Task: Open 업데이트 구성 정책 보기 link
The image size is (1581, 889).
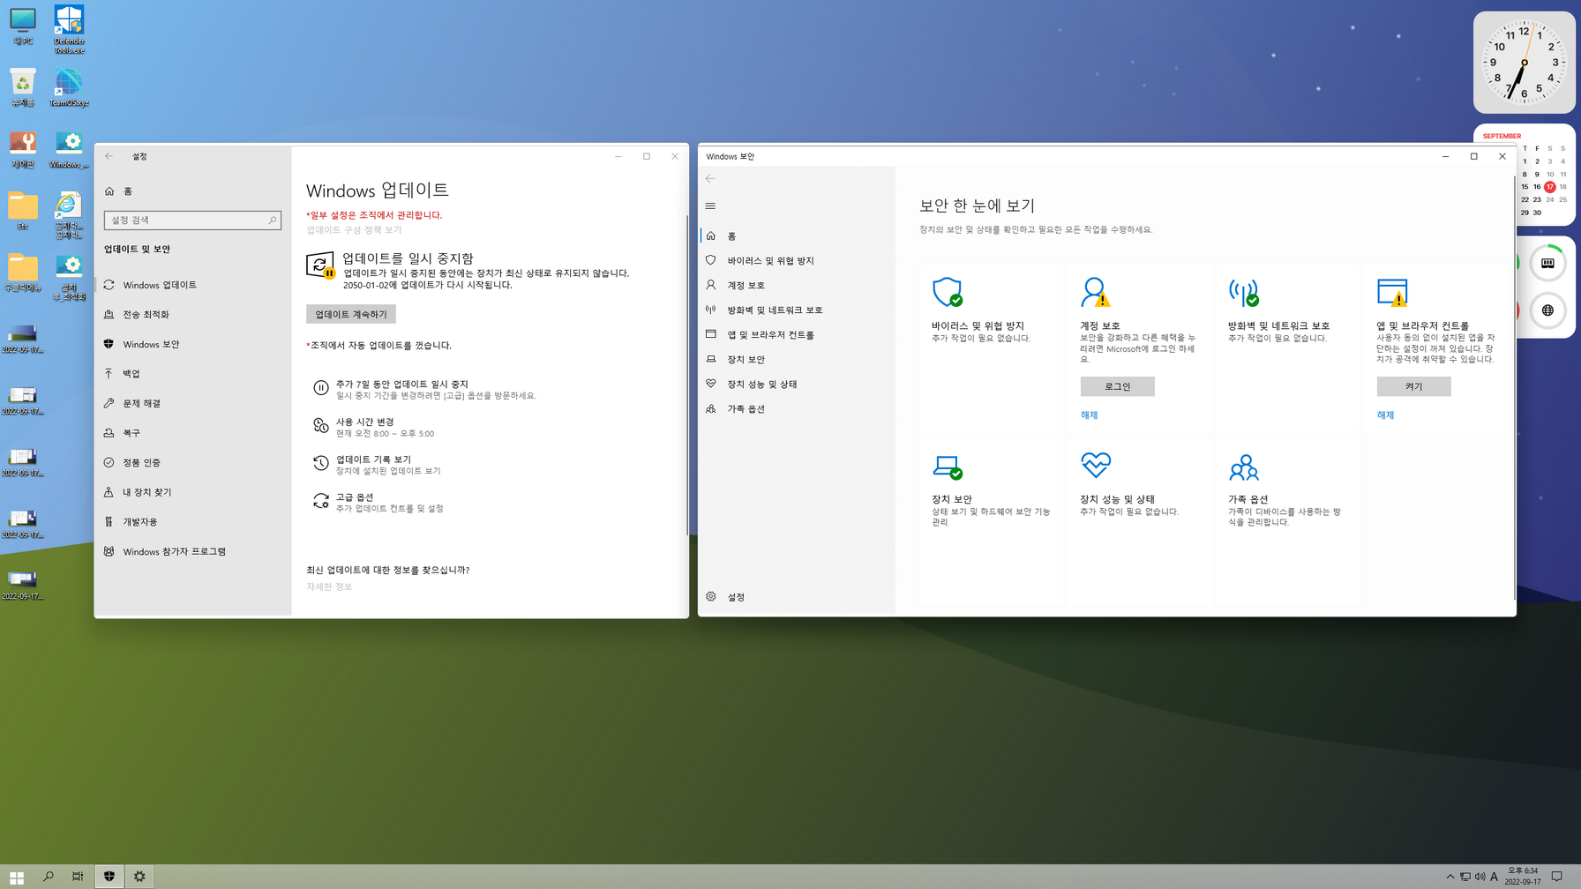Action: coord(354,230)
